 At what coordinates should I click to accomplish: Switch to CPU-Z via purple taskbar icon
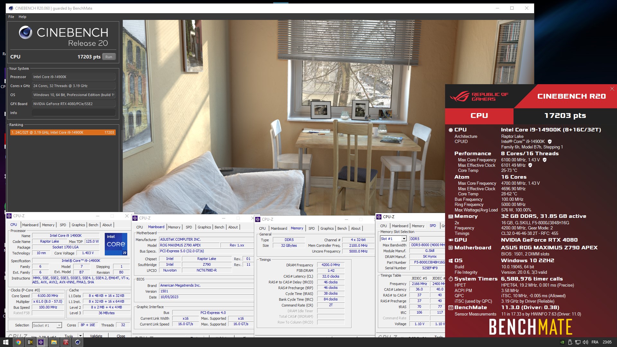click(41, 342)
